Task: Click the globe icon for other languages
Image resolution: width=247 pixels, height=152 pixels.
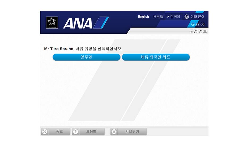Action: click(x=187, y=17)
